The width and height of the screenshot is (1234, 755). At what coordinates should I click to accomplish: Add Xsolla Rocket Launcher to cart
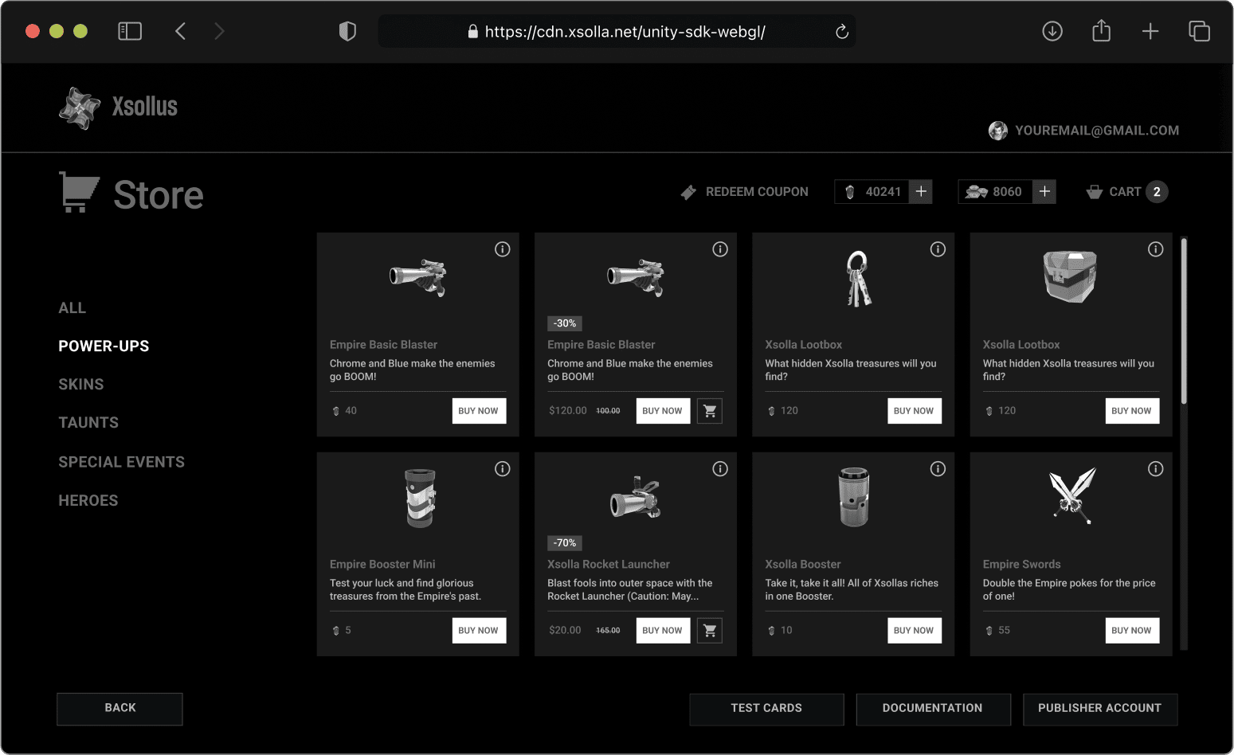point(710,631)
